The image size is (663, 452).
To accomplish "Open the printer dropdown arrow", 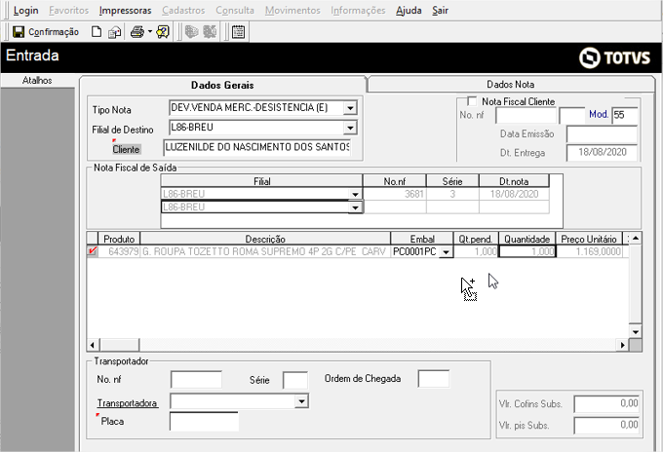I will [150, 32].
